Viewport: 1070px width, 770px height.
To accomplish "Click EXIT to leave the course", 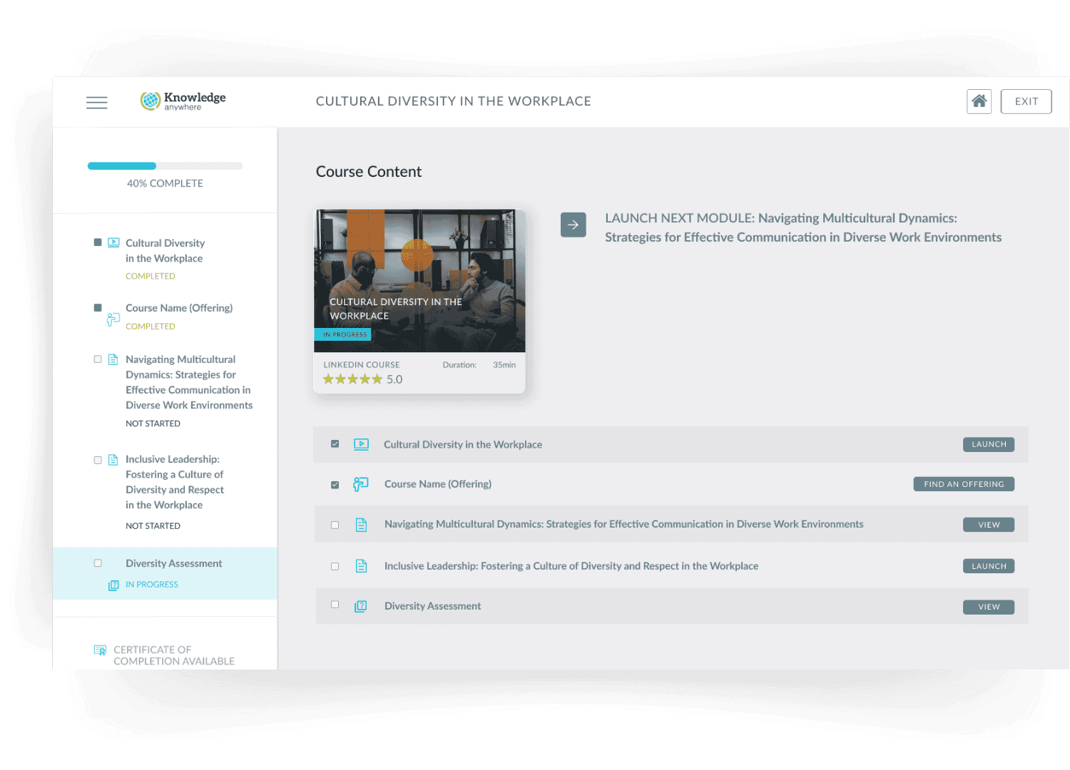I will click(x=1026, y=101).
